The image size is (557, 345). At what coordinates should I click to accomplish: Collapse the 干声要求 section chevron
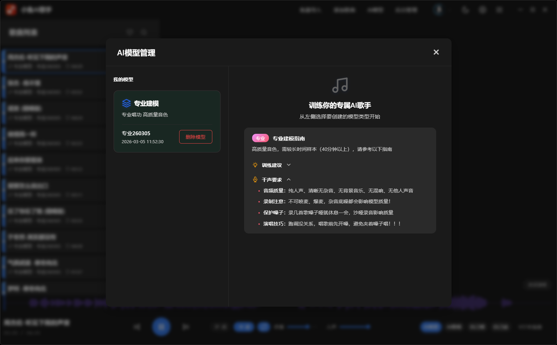tap(289, 179)
